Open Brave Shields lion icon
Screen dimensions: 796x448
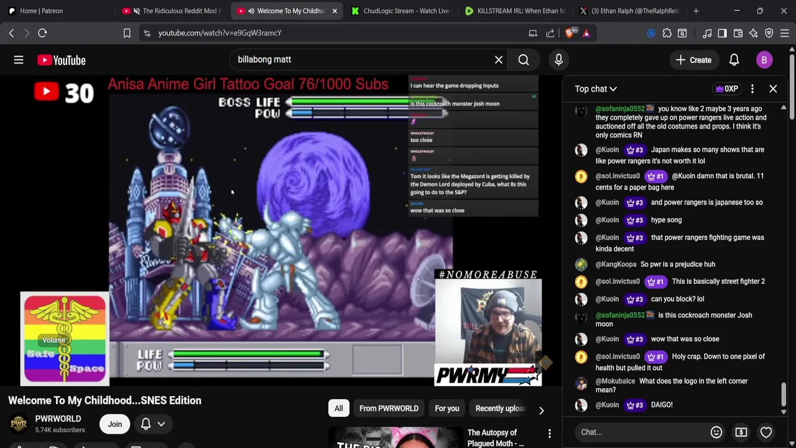coord(570,33)
